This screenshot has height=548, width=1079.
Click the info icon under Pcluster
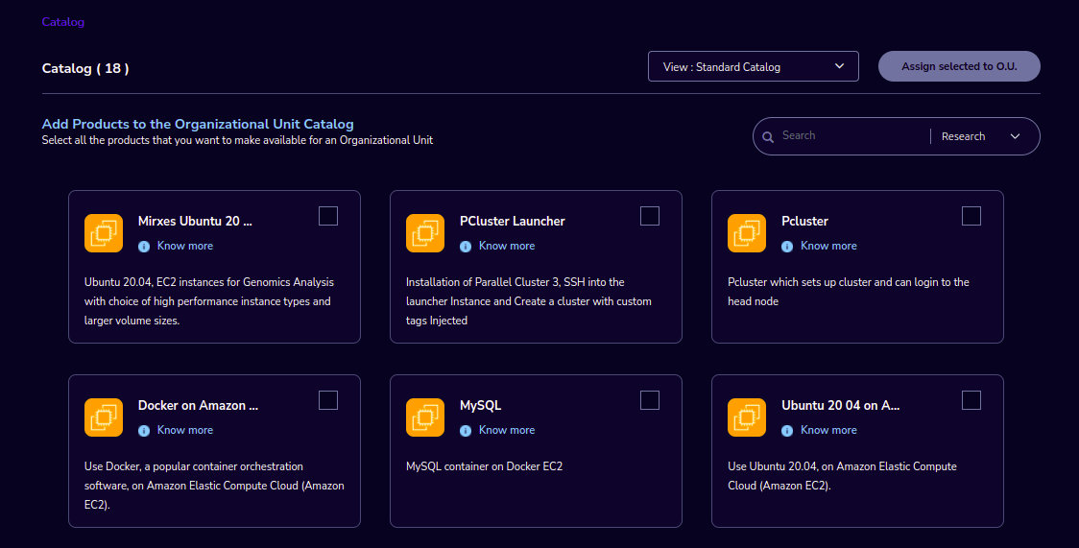(x=787, y=246)
